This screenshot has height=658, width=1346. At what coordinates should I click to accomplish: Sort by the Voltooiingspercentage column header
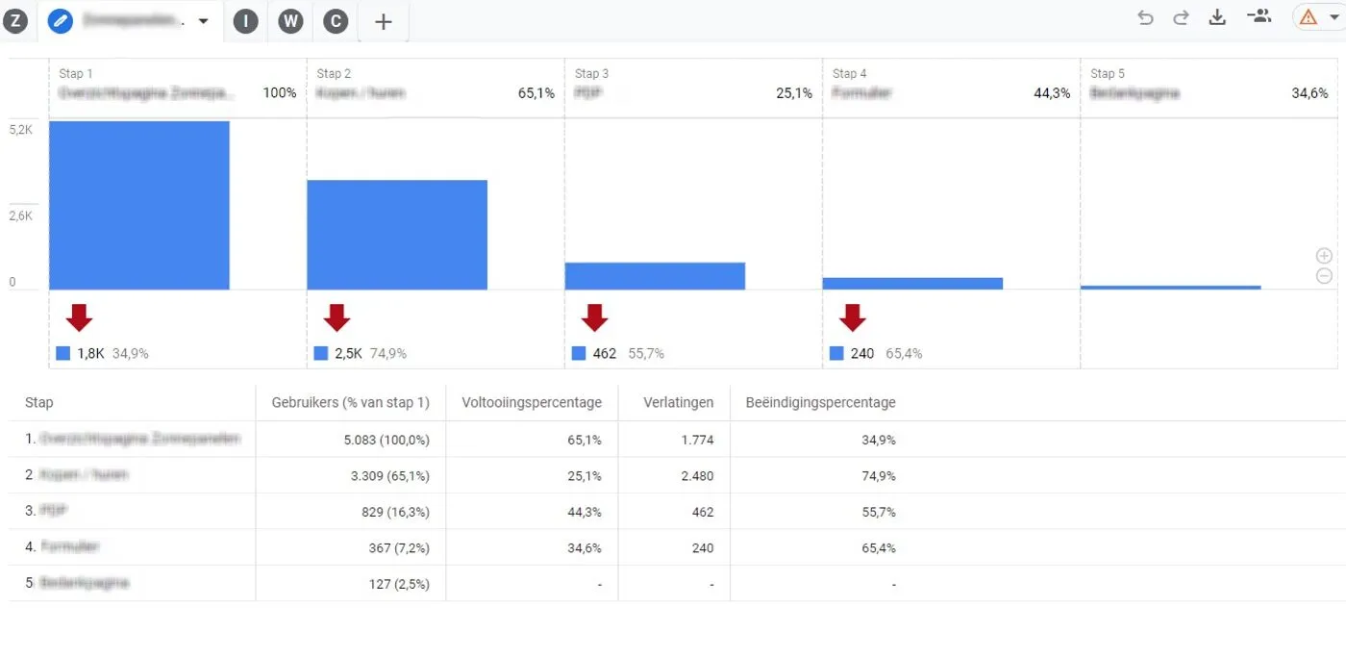(x=531, y=402)
